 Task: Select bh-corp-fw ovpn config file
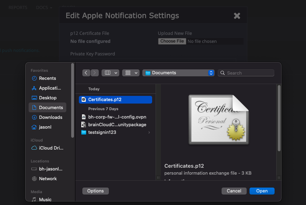115,117
